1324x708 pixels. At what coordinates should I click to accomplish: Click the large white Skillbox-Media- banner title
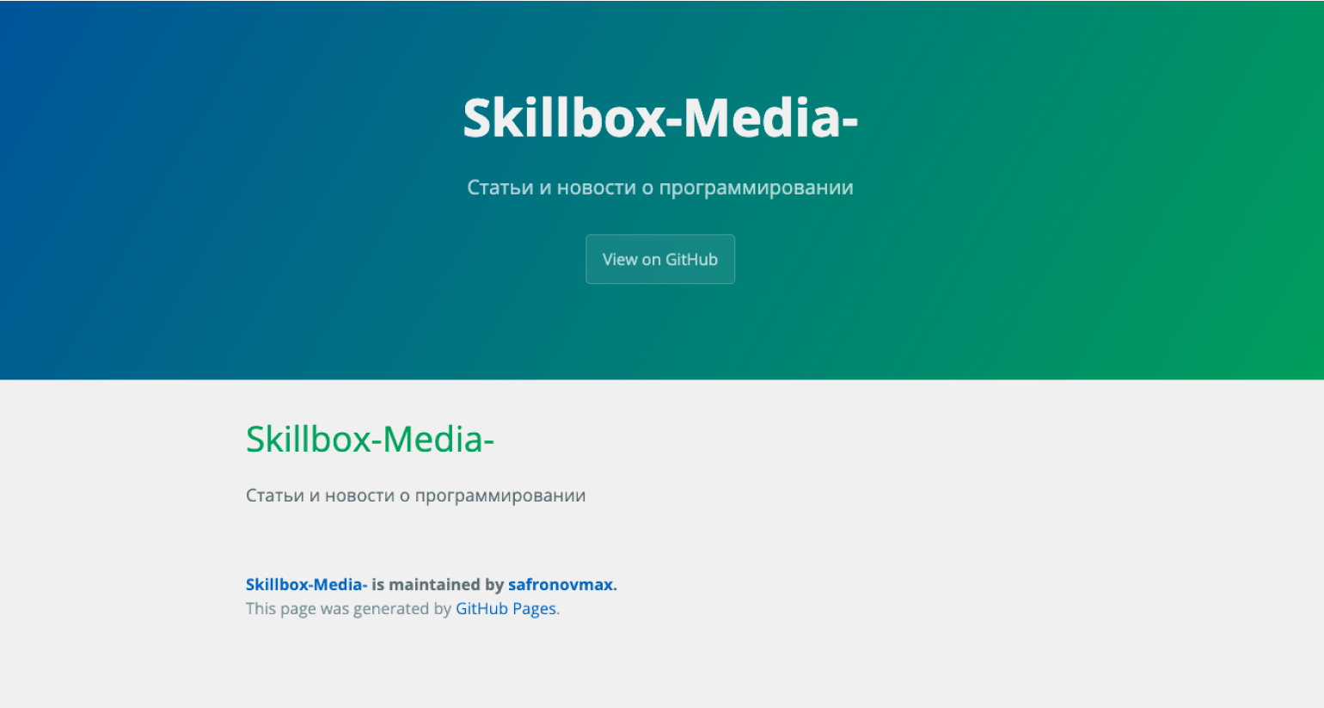[x=660, y=117]
